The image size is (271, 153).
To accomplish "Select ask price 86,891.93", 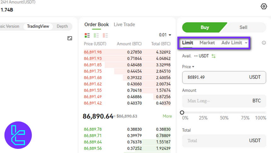I will pos(93,58).
